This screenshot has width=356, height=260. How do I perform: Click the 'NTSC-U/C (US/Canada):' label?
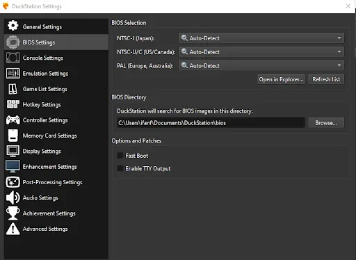click(146, 52)
